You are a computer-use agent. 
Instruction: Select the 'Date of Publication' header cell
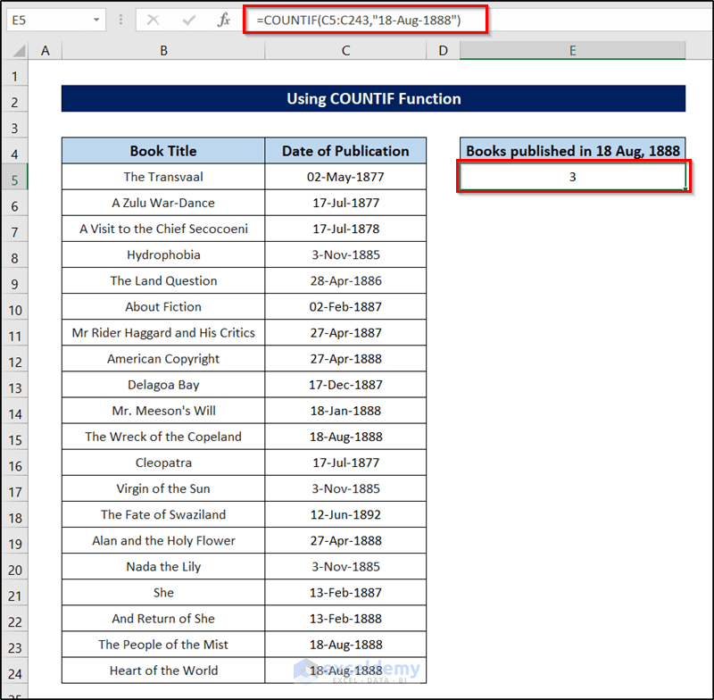[x=345, y=151]
